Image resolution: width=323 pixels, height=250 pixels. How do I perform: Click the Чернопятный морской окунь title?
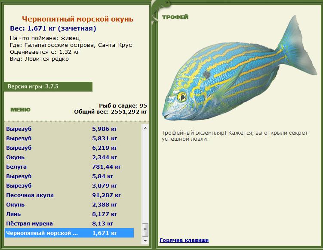[78, 19]
